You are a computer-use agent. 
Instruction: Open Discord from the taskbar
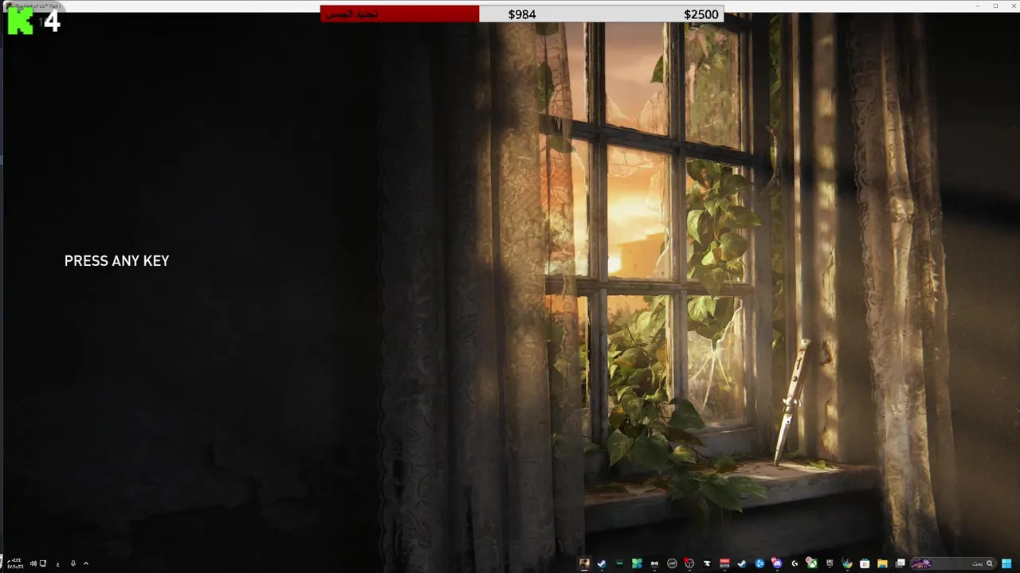click(x=777, y=563)
